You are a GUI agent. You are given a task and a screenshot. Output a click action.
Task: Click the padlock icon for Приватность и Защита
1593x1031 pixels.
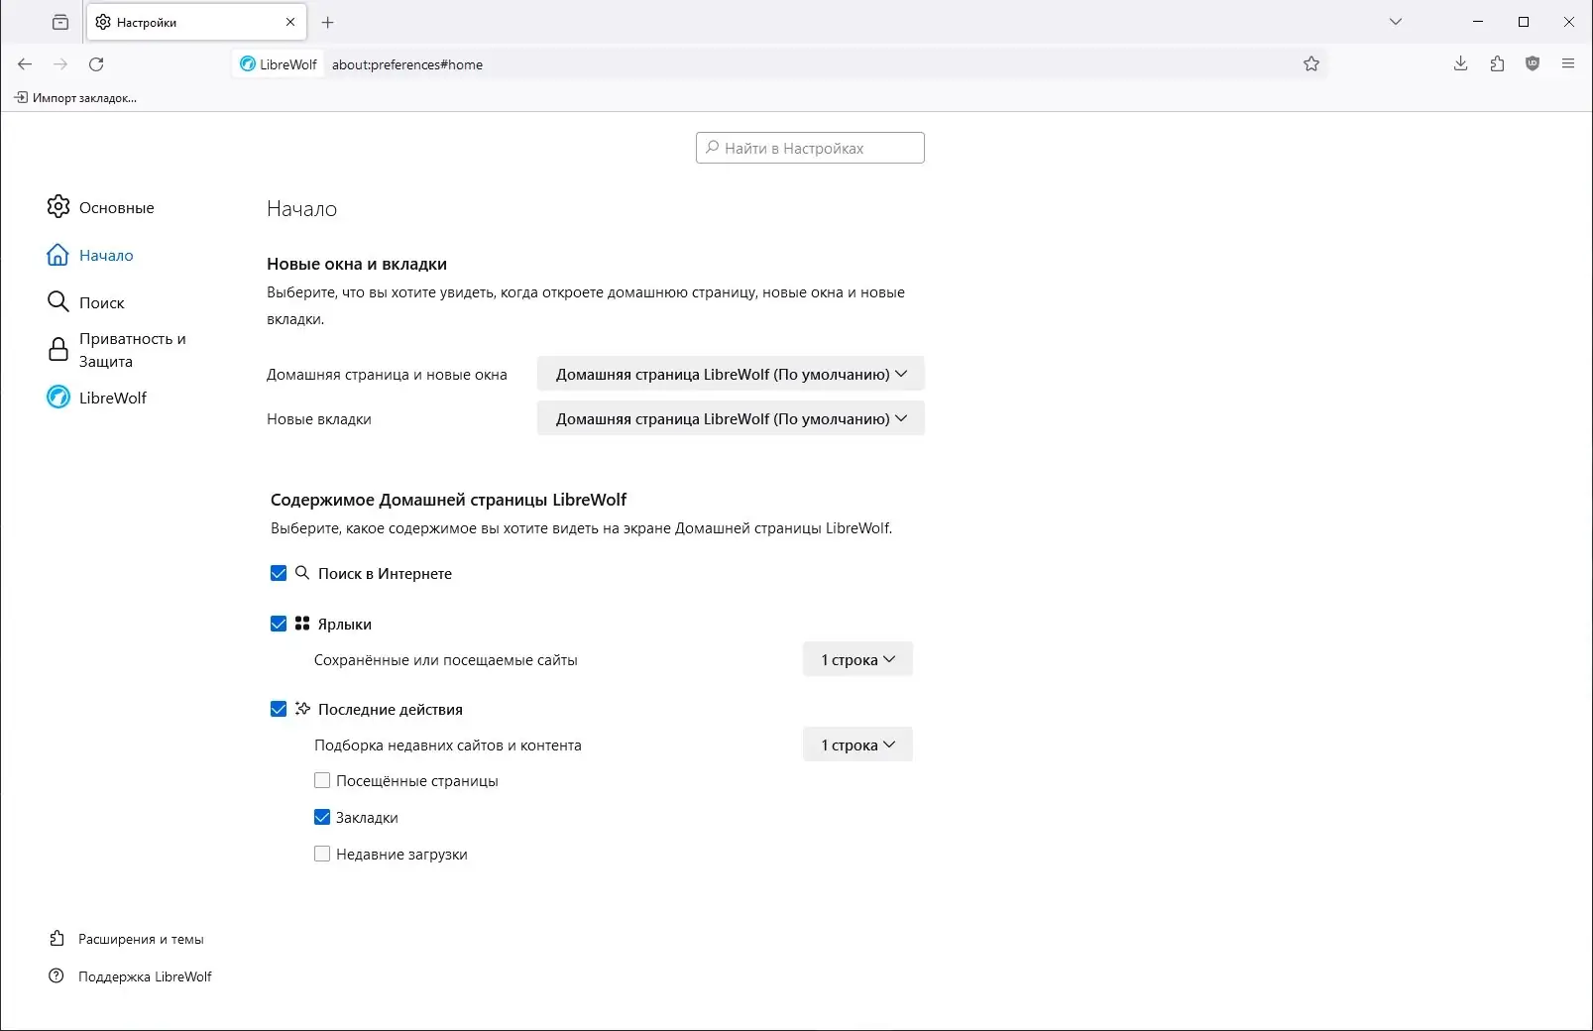pos(58,349)
